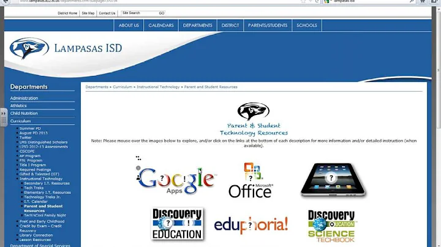
Task: Open the PARENTS/STUDENTS menu
Action: click(x=268, y=25)
